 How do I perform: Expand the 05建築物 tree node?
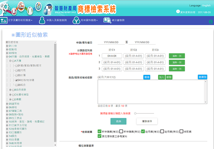7,104
